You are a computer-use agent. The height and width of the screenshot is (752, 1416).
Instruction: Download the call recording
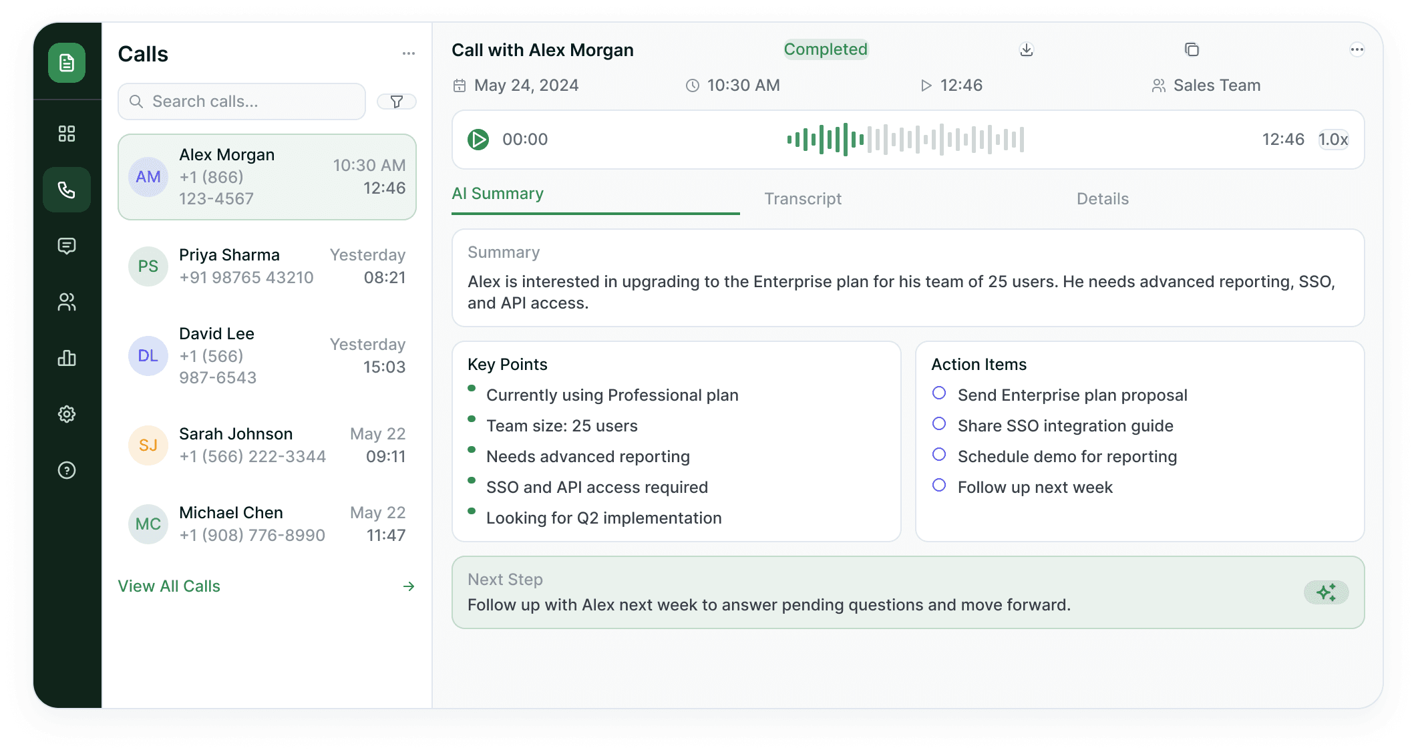click(x=1027, y=49)
